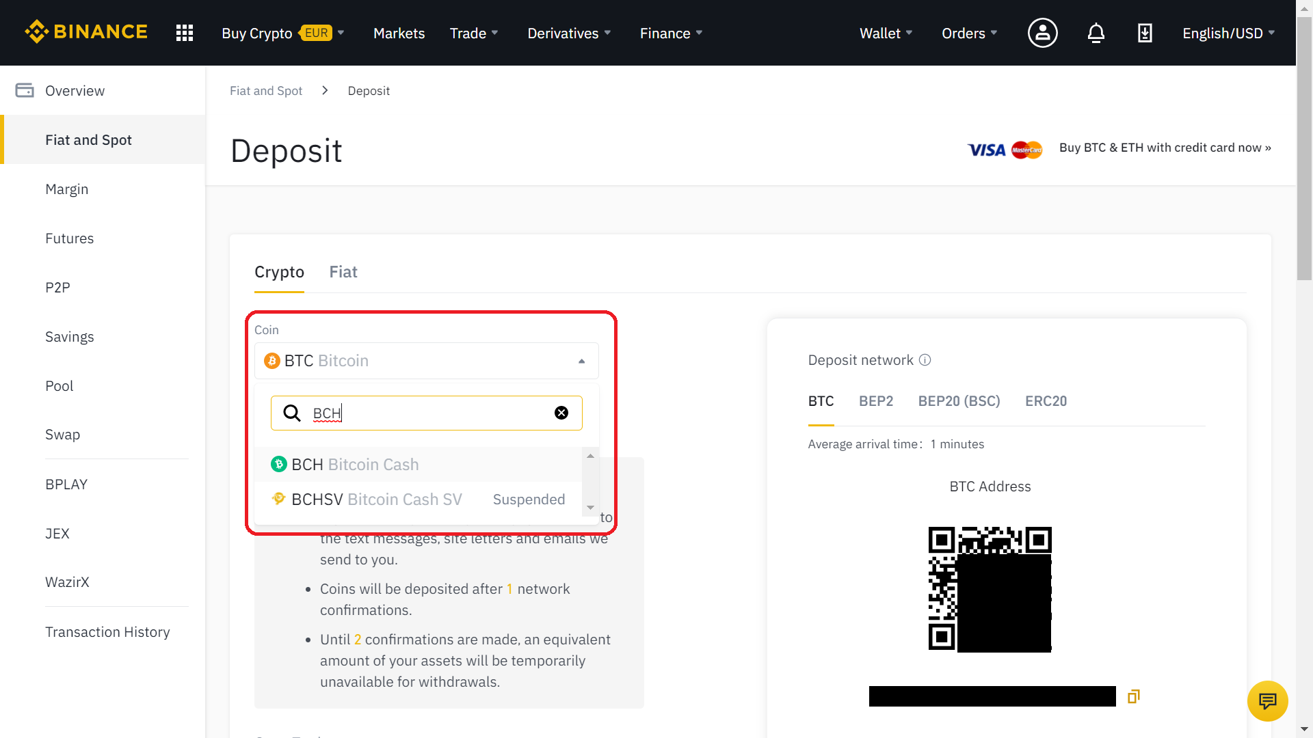The width and height of the screenshot is (1313, 738).
Task: Open the Markets page
Action: coord(399,33)
